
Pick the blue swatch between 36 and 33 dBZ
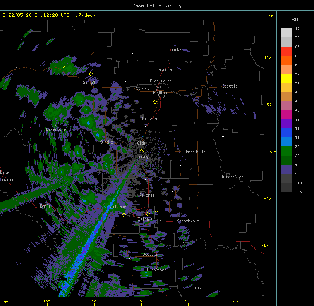[286, 133]
